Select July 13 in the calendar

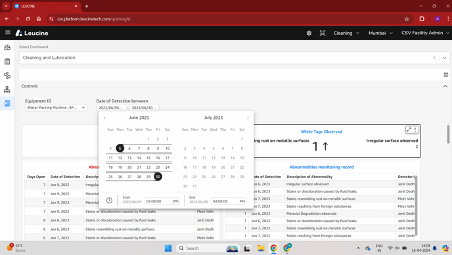[x=223, y=158]
